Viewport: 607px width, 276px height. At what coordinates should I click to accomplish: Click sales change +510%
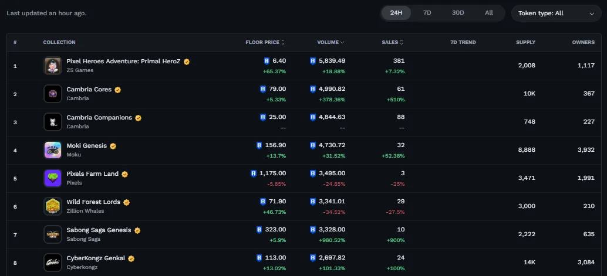396,100
